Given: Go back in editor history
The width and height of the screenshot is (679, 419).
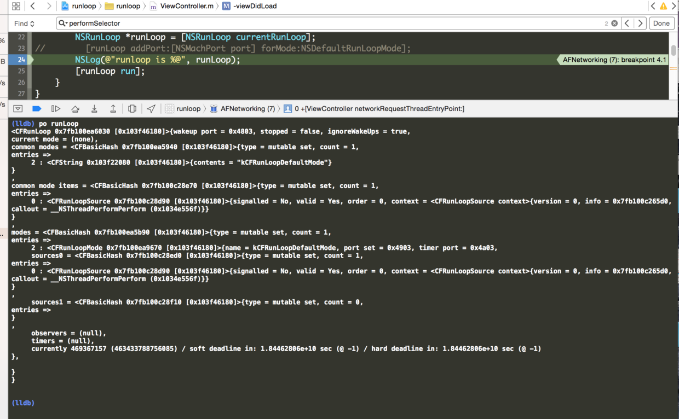Looking at the screenshot, I should [x=33, y=6].
